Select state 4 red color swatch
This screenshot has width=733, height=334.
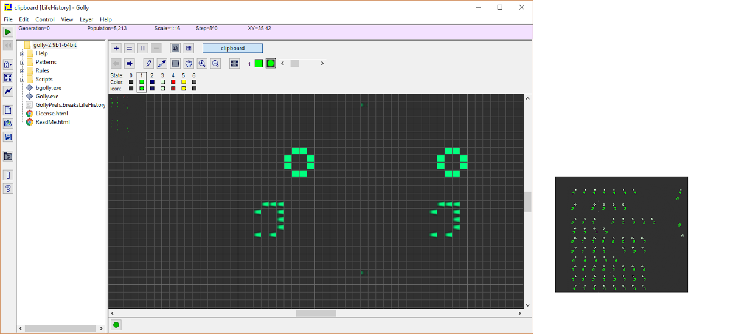(173, 82)
